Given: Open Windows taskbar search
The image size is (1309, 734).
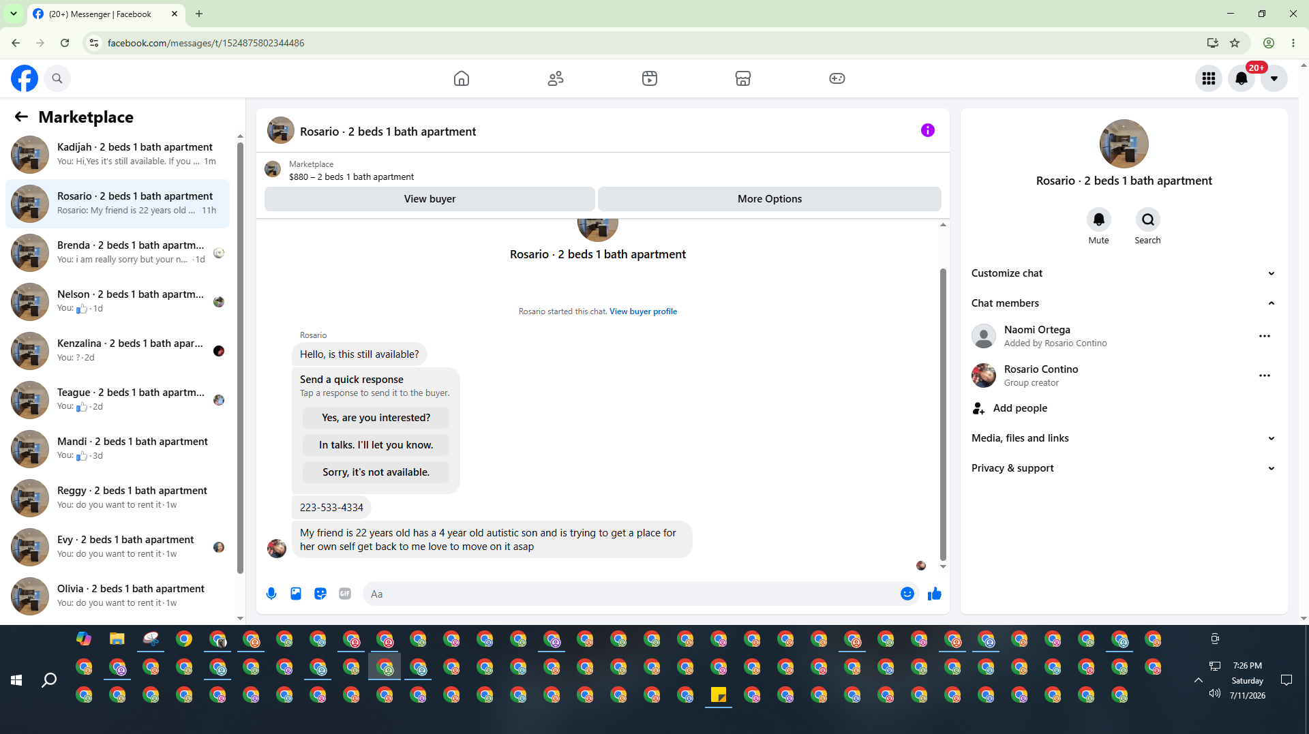Looking at the screenshot, I should click(49, 680).
